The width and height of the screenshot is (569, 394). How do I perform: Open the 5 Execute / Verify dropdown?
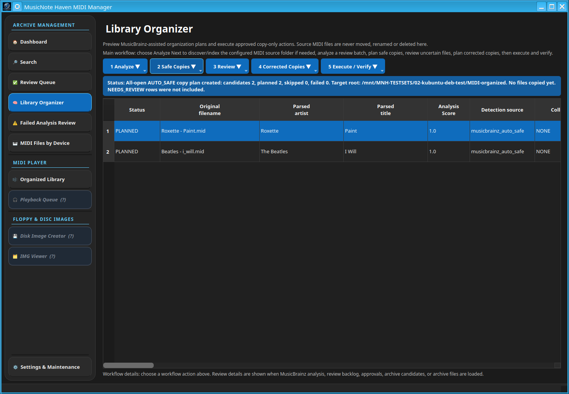(353, 66)
